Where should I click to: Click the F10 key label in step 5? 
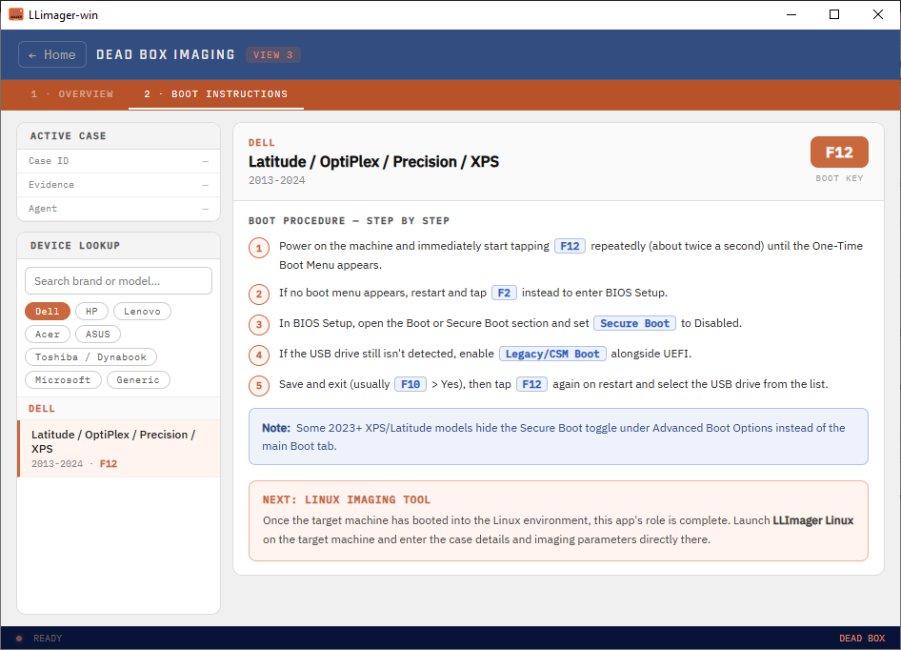410,384
